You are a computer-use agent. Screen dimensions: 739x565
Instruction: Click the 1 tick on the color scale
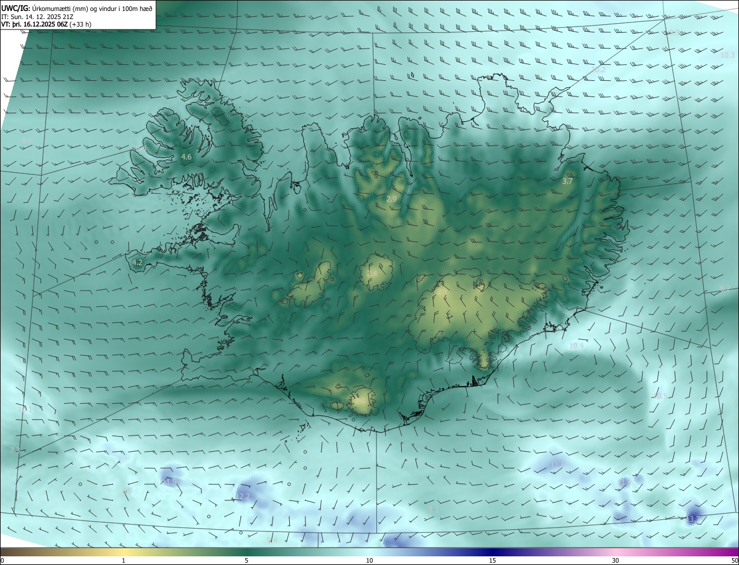(124, 560)
